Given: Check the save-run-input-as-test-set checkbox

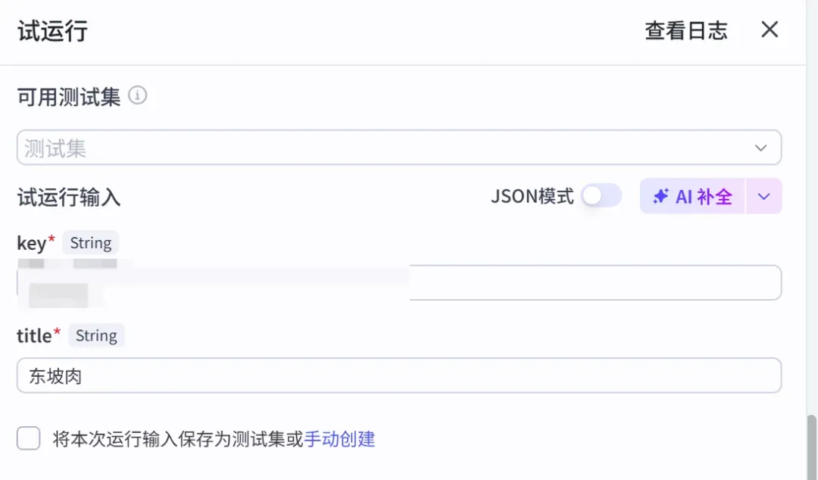Looking at the screenshot, I should coord(28,438).
